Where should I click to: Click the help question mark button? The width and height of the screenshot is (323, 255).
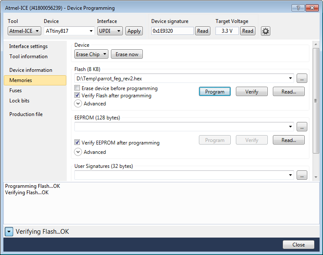298,8
